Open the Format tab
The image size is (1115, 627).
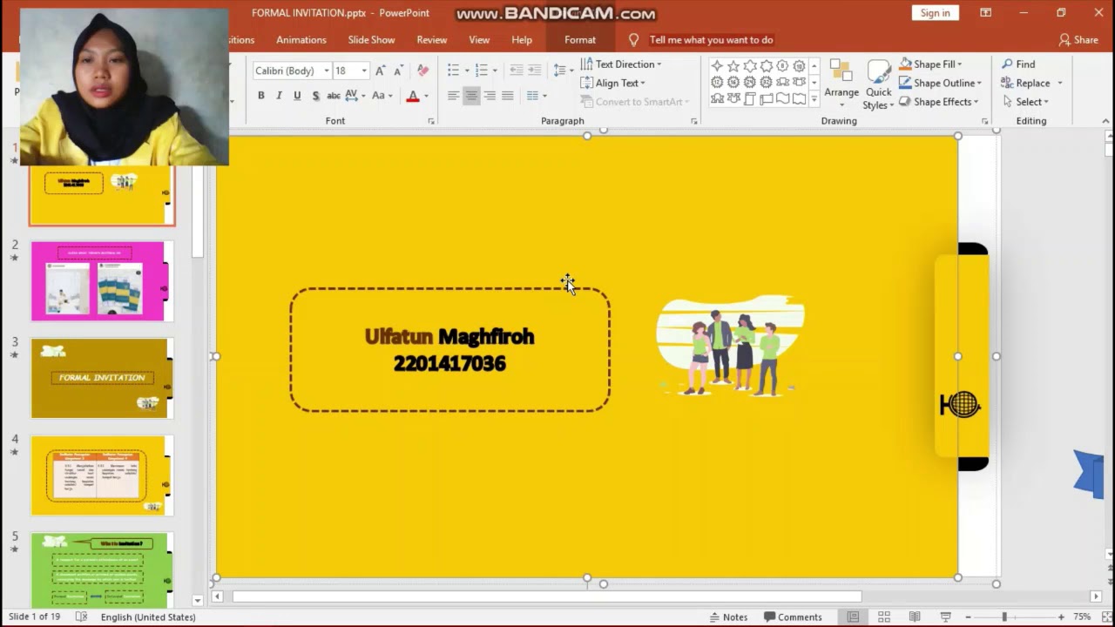pos(580,40)
